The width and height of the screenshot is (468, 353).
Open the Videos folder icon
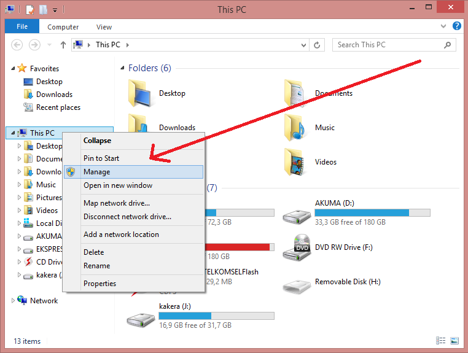pyautogui.click(x=295, y=162)
